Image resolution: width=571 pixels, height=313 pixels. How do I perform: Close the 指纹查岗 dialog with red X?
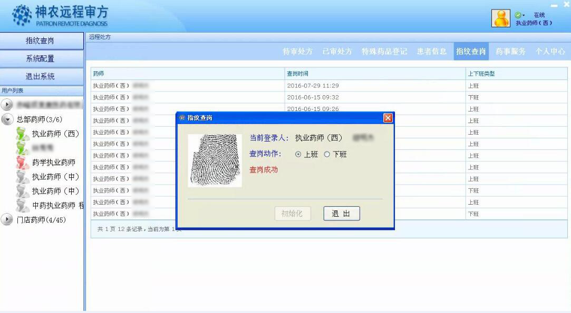coord(388,118)
